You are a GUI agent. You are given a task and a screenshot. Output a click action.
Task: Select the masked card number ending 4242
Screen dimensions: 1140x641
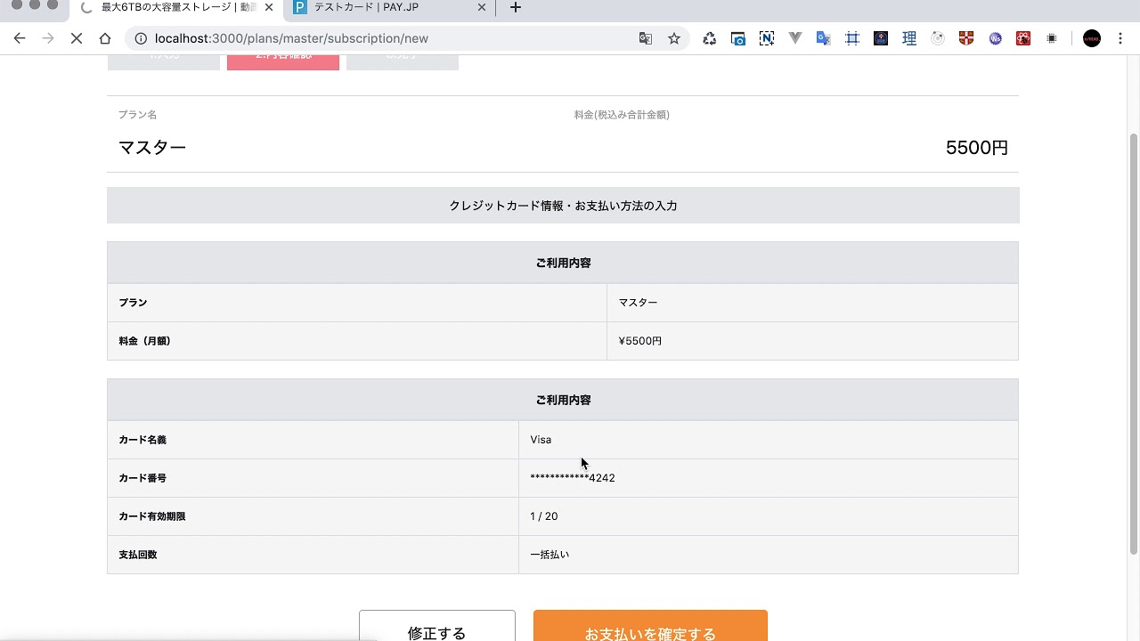(x=573, y=478)
